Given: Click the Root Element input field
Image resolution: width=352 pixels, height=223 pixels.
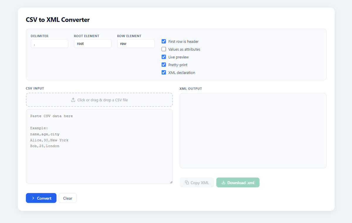Looking at the screenshot, I should point(93,44).
